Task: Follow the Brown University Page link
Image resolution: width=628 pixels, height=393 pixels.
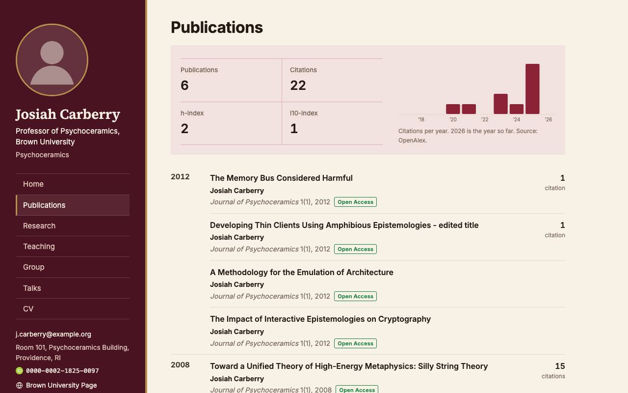Action: [61, 386]
